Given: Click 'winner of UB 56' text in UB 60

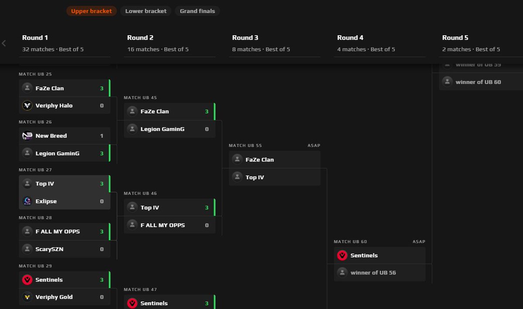Looking at the screenshot, I should click(373, 272).
